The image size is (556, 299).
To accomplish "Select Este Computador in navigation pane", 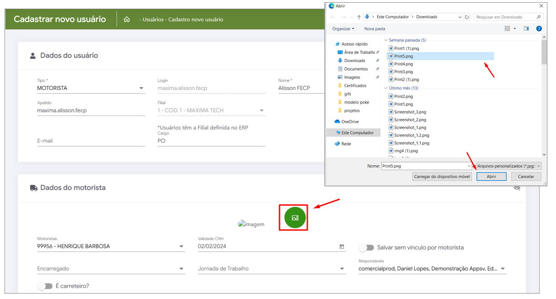I will point(357,133).
